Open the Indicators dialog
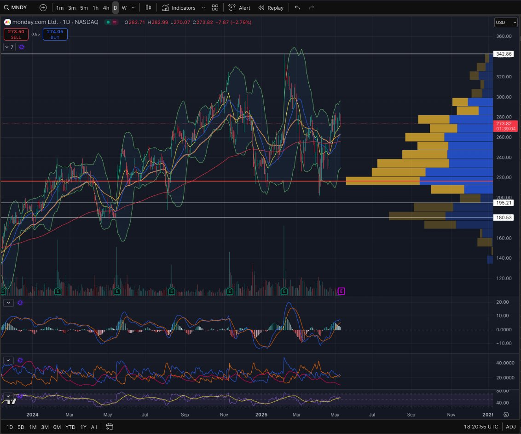 179,8
